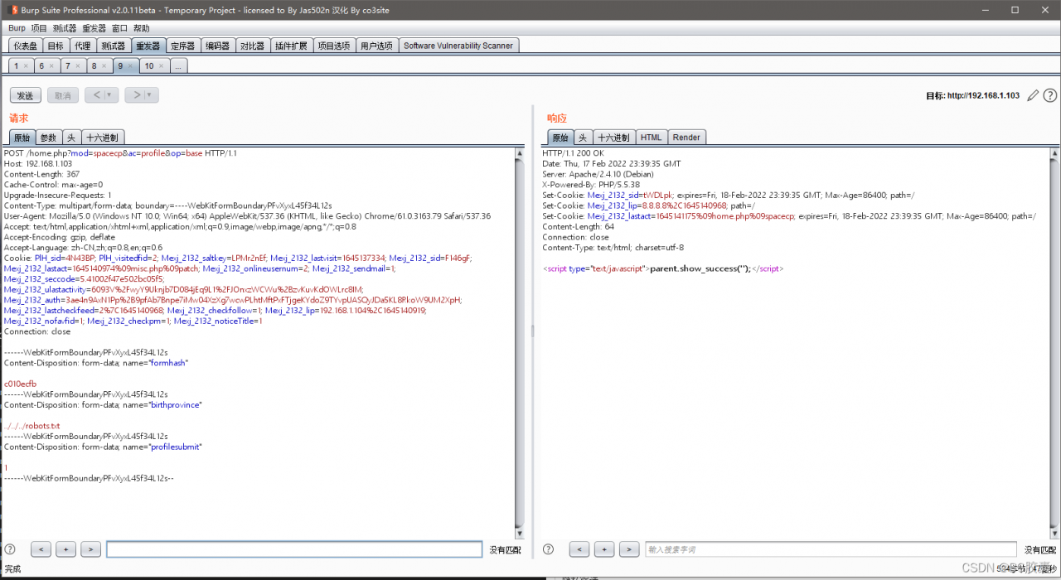
Task: Open the Repeater help question-mark icon
Action: click(x=1049, y=95)
